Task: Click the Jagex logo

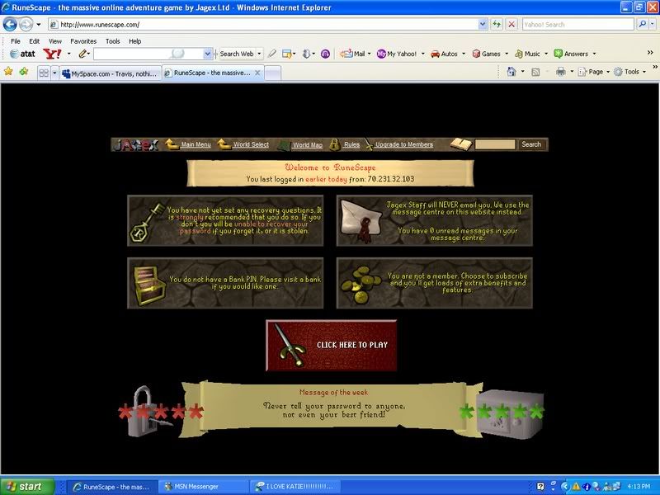Action: click(136, 145)
